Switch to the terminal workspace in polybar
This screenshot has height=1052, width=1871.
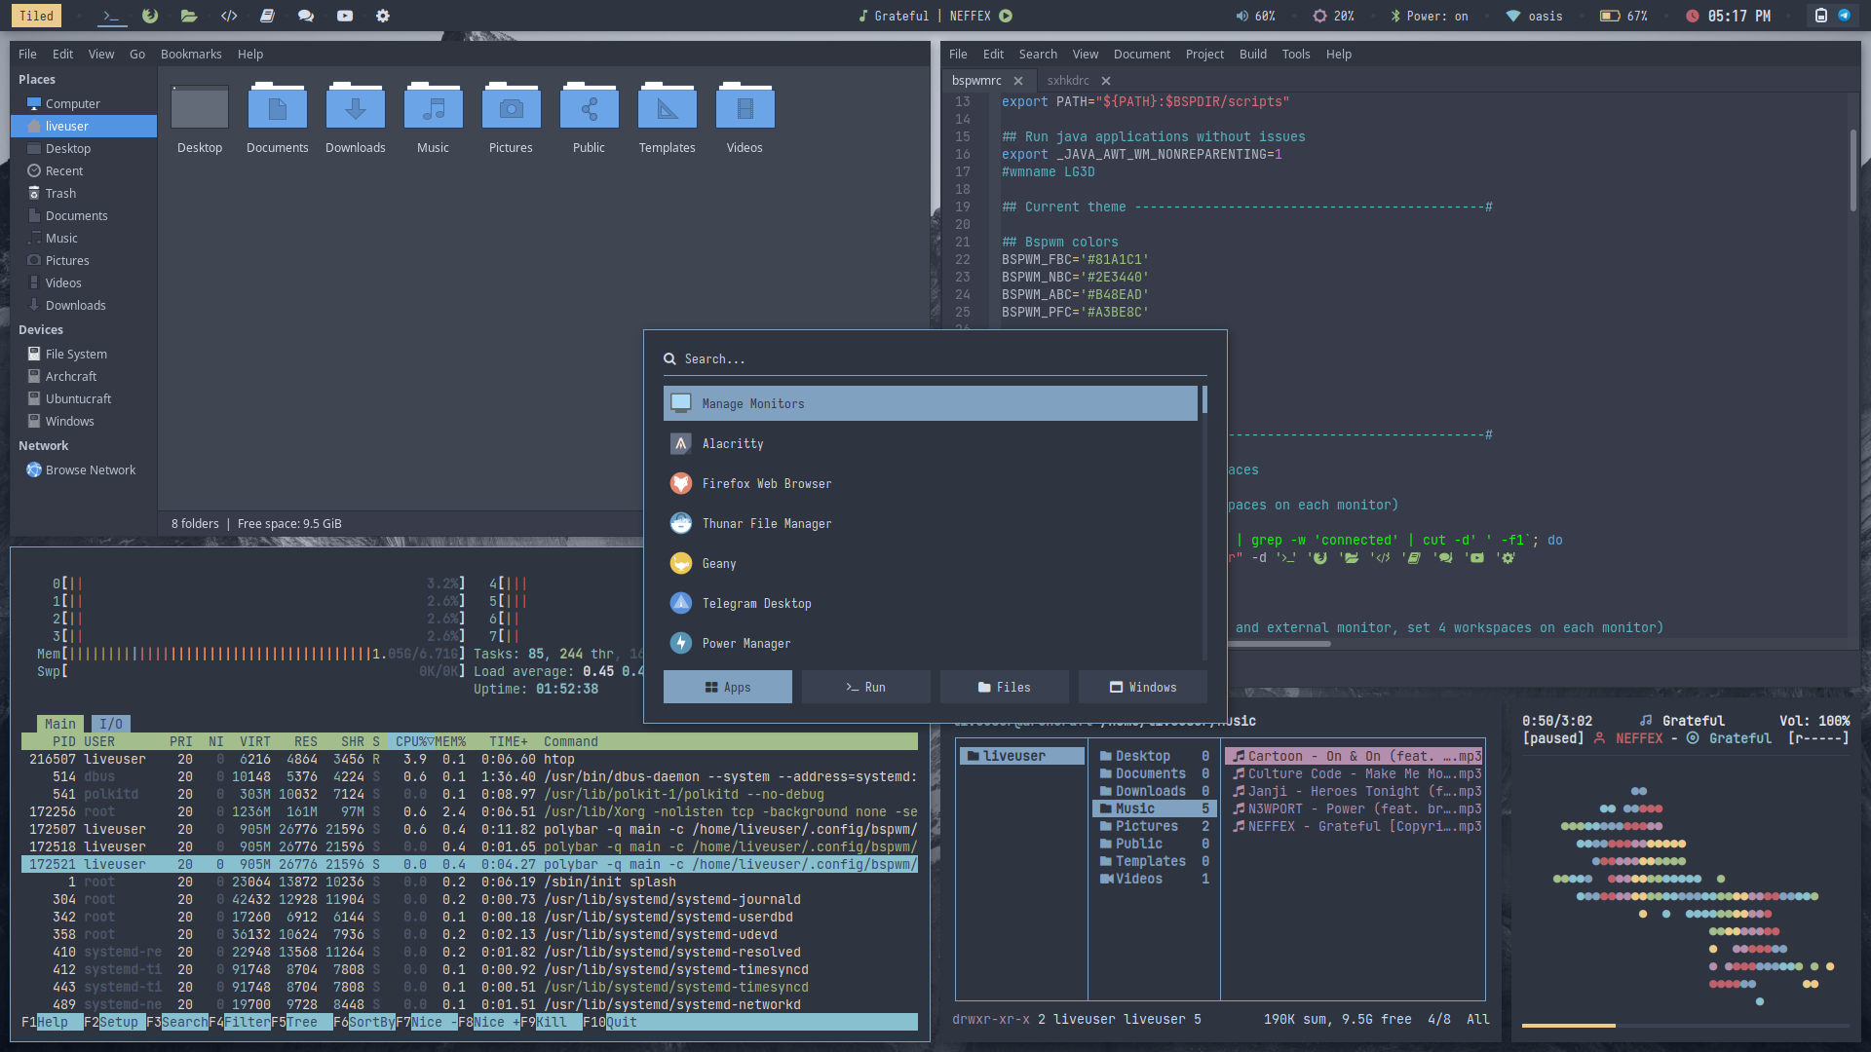111,16
